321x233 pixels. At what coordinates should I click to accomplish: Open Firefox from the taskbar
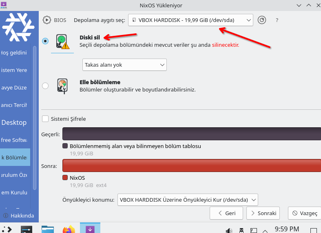coord(69,229)
